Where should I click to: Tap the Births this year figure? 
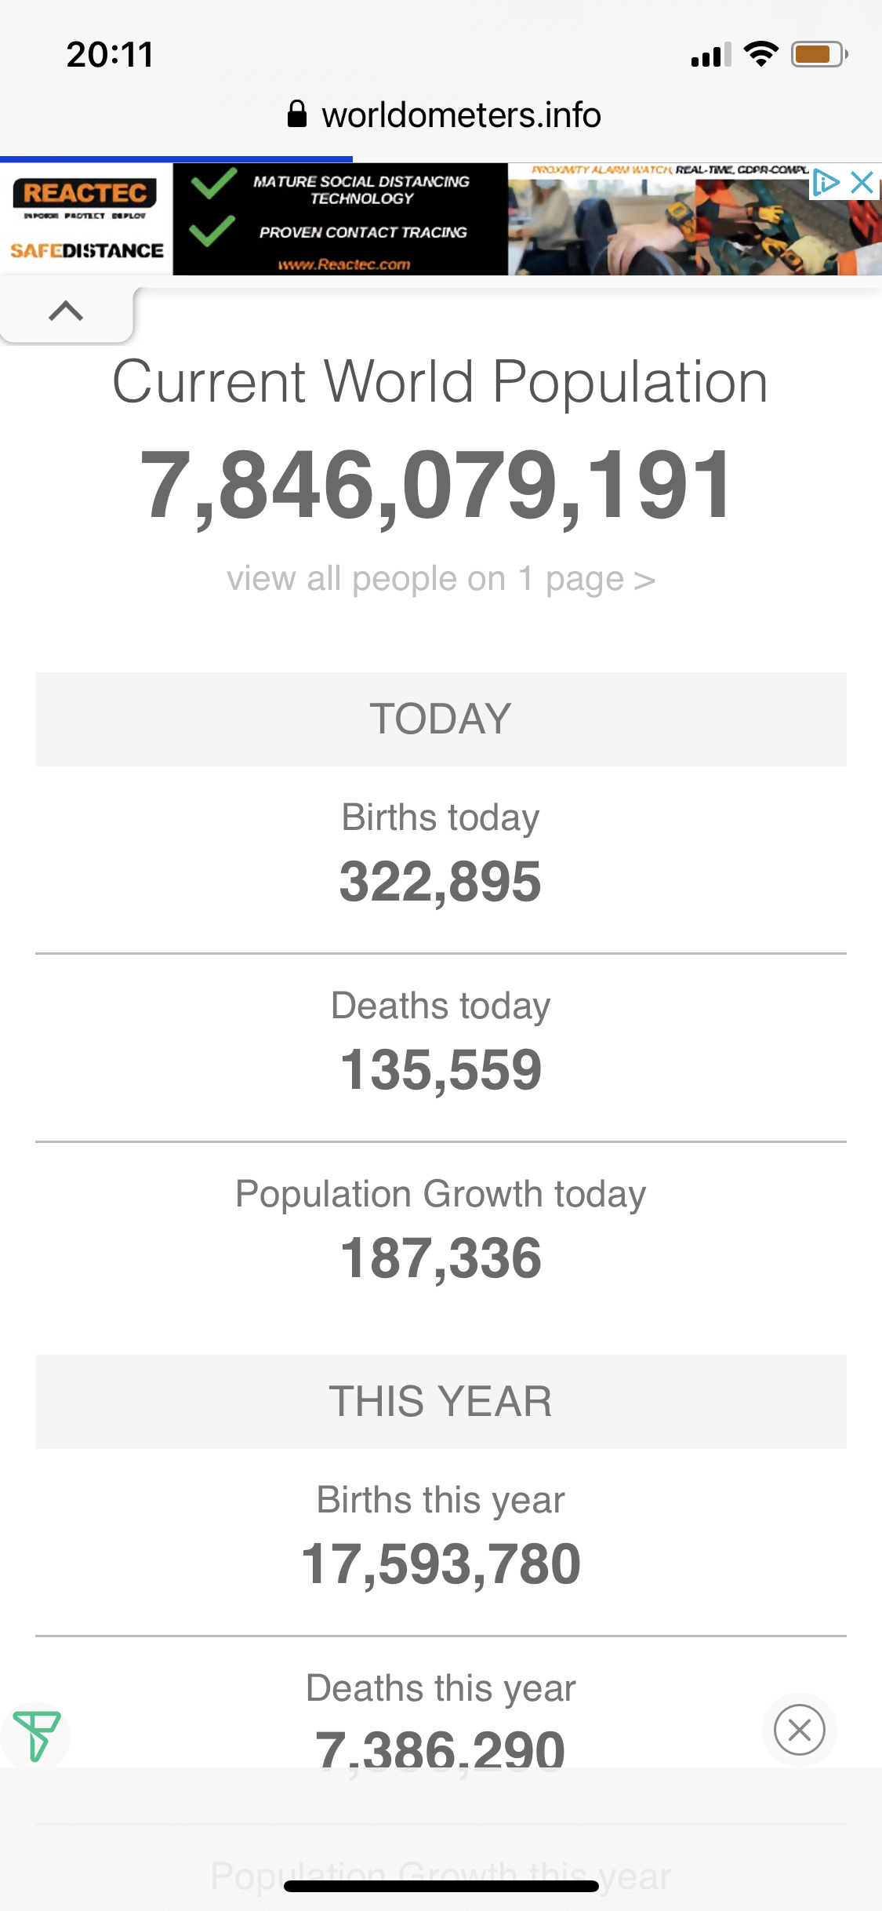point(441,1564)
